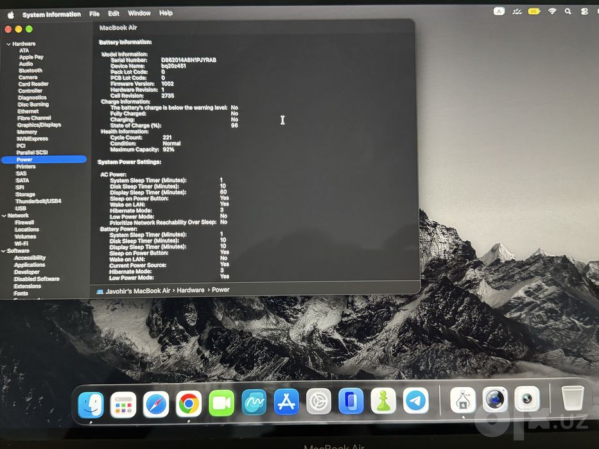Viewport: 599px width, 449px height.
Task: Select USB in the sidebar
Action: [21, 209]
